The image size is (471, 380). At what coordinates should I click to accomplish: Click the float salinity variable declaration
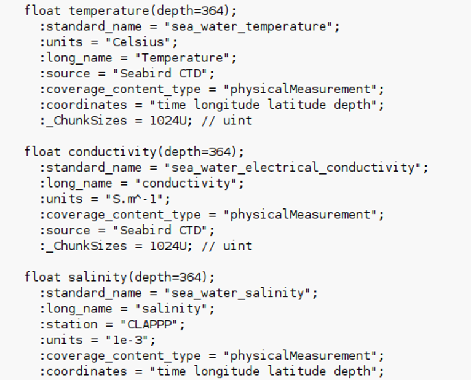tap(119, 277)
